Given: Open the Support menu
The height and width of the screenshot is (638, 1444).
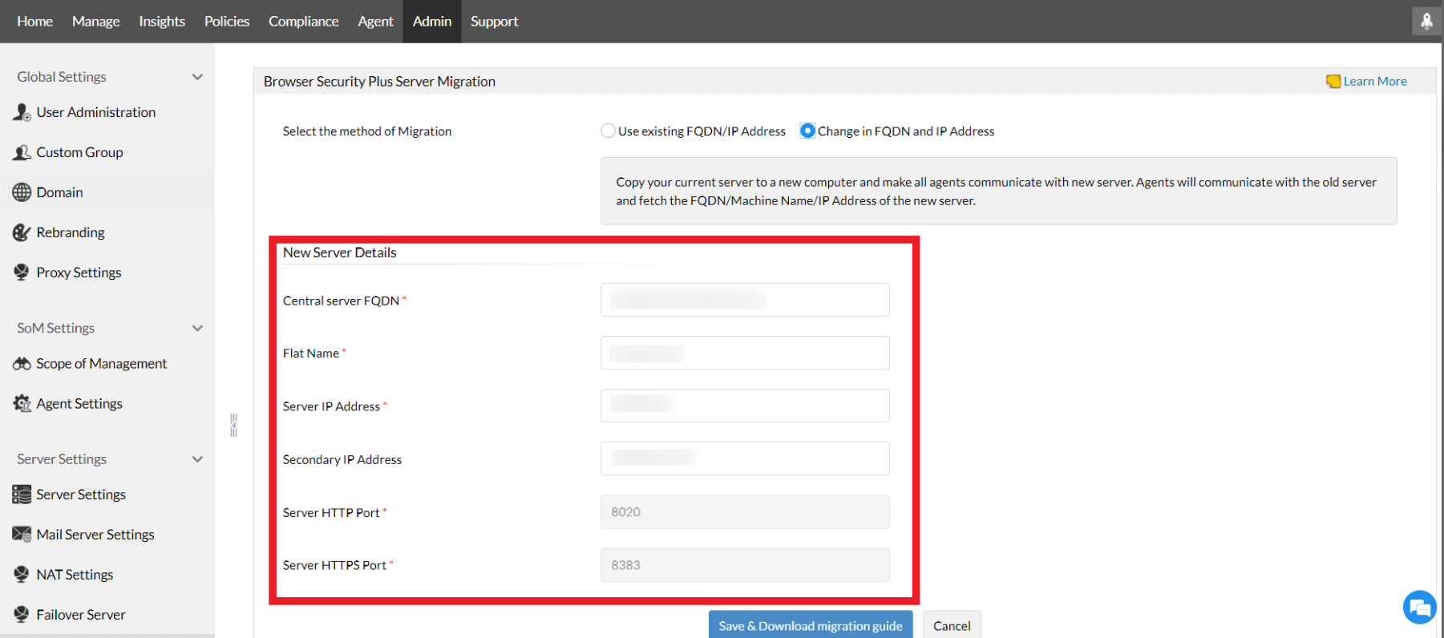Looking at the screenshot, I should (x=495, y=22).
